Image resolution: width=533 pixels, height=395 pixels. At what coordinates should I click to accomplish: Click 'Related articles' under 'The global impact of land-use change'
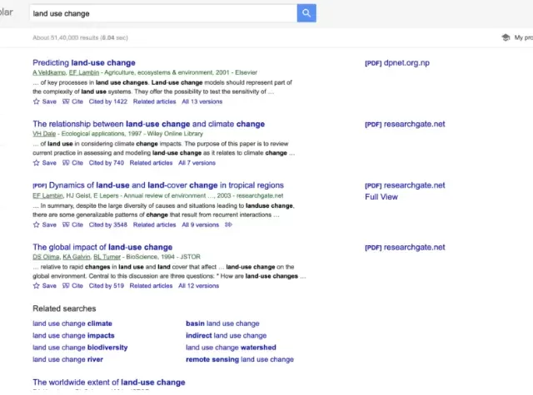[x=154, y=286]
